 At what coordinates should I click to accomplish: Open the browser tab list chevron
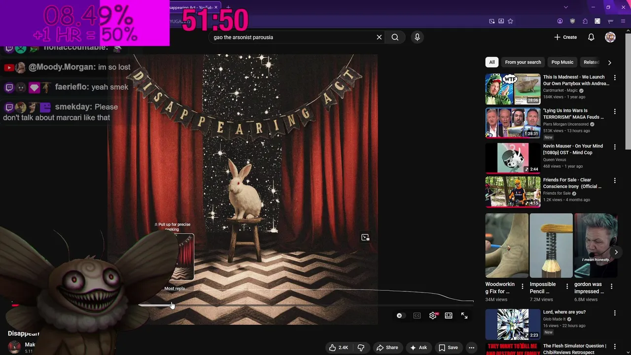click(x=565, y=7)
